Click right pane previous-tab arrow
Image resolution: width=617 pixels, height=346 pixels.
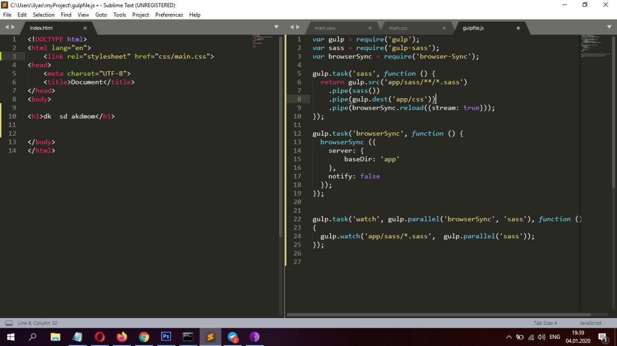pos(292,27)
